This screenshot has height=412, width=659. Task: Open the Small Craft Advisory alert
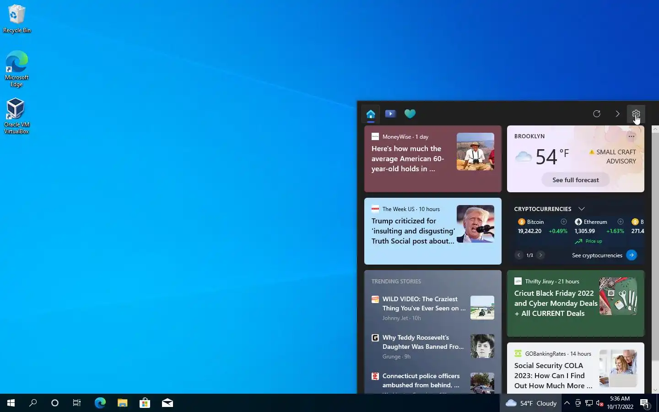click(612, 157)
